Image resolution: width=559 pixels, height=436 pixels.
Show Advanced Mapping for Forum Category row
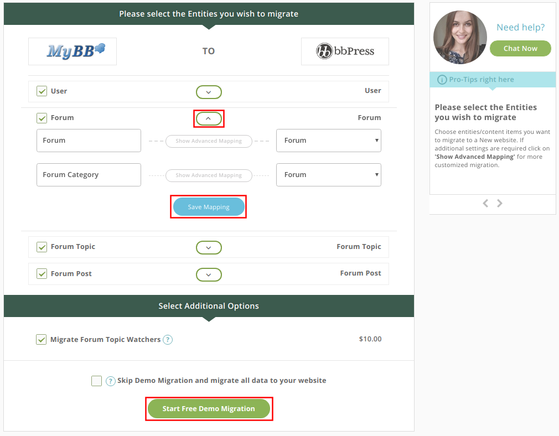209,175
